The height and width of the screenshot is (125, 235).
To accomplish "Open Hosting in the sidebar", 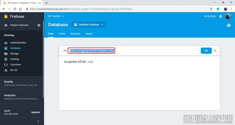I will click(x=14, y=59).
